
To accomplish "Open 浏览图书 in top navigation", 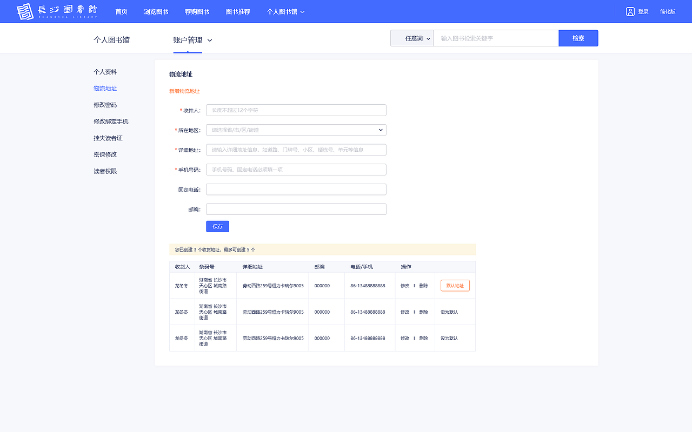I will pos(156,11).
